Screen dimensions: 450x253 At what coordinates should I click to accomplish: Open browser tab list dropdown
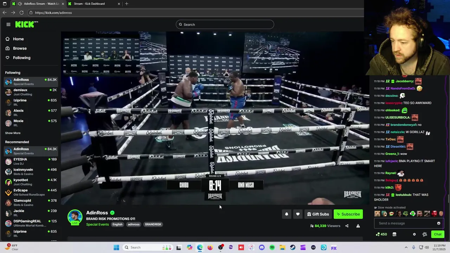click(x=4, y=4)
